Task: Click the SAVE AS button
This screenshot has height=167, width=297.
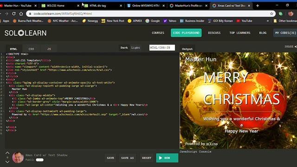Action: [x=128, y=158]
